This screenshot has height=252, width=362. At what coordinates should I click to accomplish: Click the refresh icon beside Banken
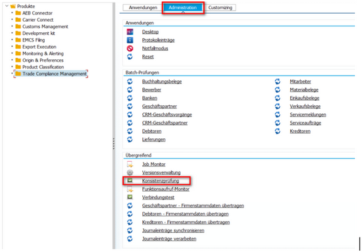click(x=130, y=98)
